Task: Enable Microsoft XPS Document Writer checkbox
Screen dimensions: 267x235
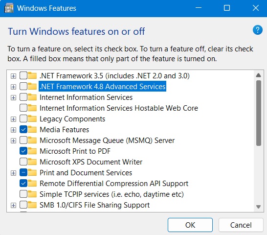Action: pos(23,162)
